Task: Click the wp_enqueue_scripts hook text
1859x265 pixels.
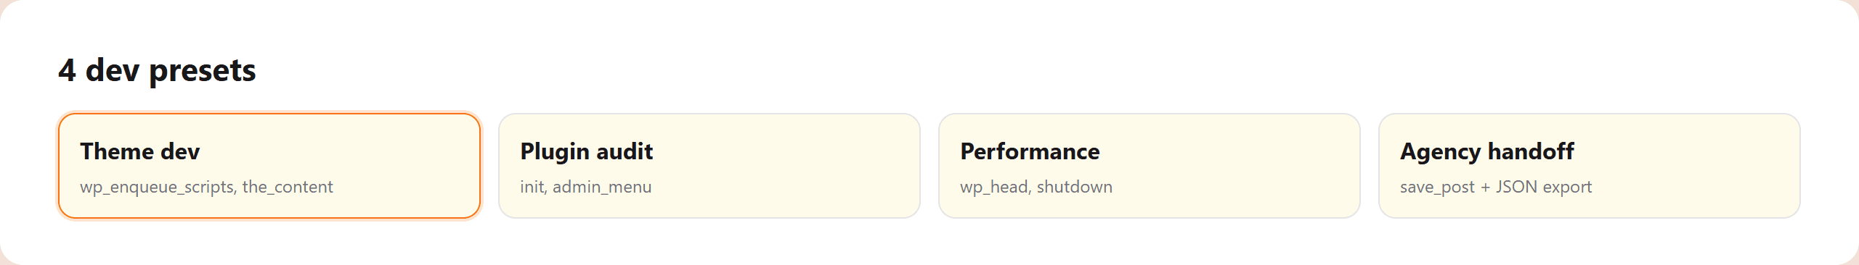Action: coord(157,187)
